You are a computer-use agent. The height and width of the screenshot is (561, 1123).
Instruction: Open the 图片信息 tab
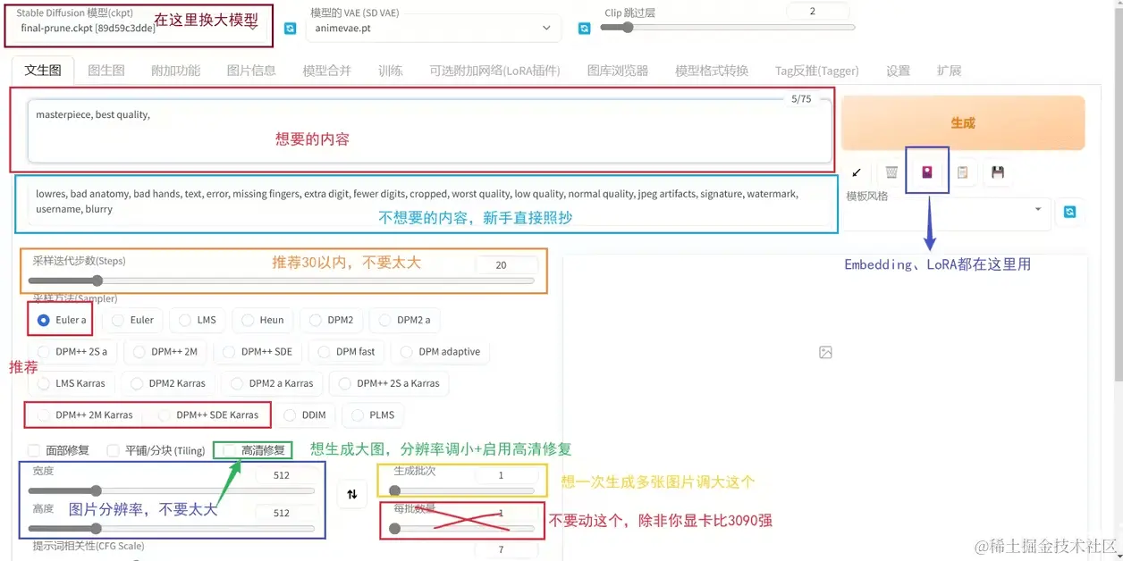point(251,71)
